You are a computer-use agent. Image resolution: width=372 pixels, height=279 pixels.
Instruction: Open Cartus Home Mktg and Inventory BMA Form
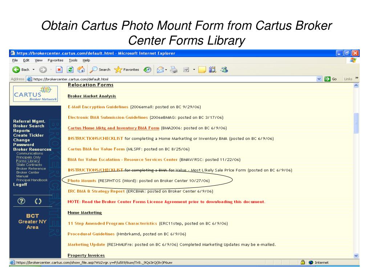click(113, 128)
